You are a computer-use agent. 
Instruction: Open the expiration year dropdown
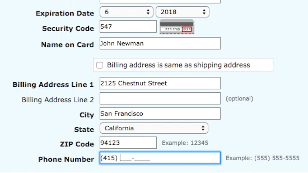[182, 12]
